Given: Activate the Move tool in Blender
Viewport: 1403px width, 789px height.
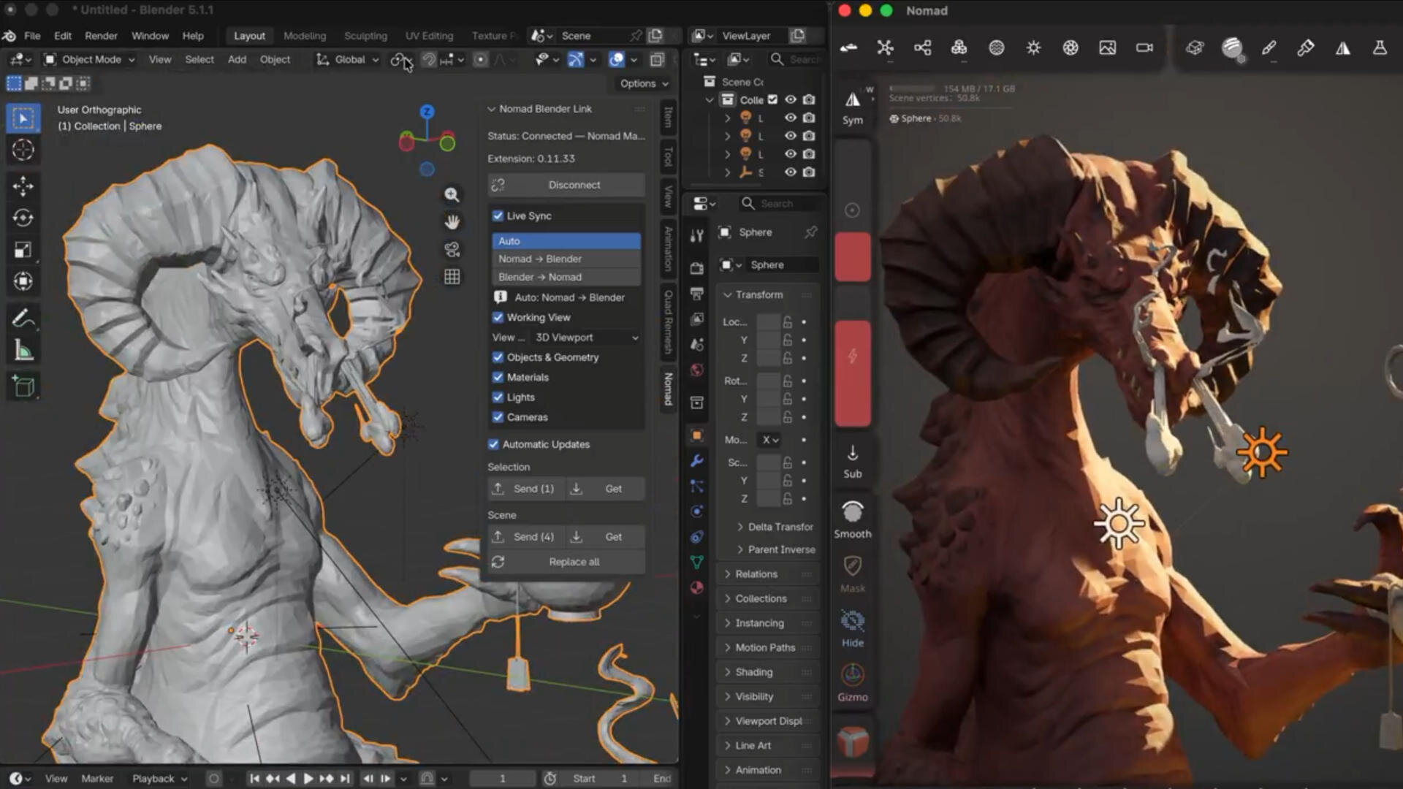Looking at the screenshot, I should point(23,186).
